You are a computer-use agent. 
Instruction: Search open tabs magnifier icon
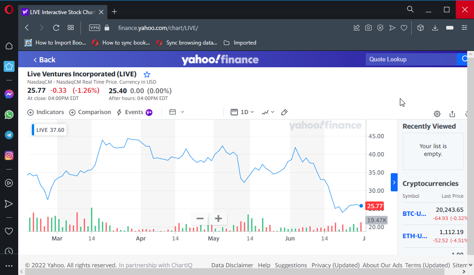[410, 10]
